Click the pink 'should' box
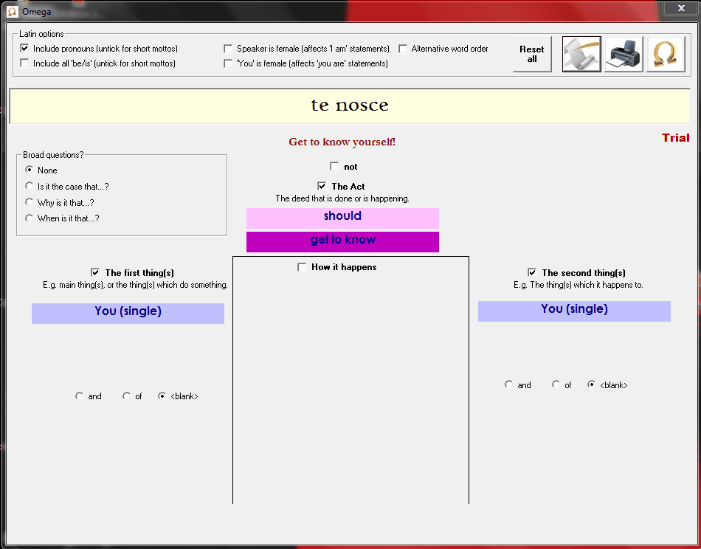This screenshot has width=701, height=549. pos(342,218)
